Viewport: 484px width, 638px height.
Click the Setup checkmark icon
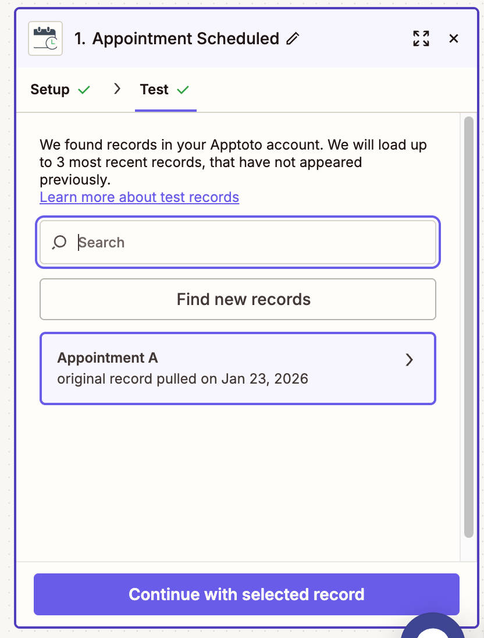(x=83, y=90)
